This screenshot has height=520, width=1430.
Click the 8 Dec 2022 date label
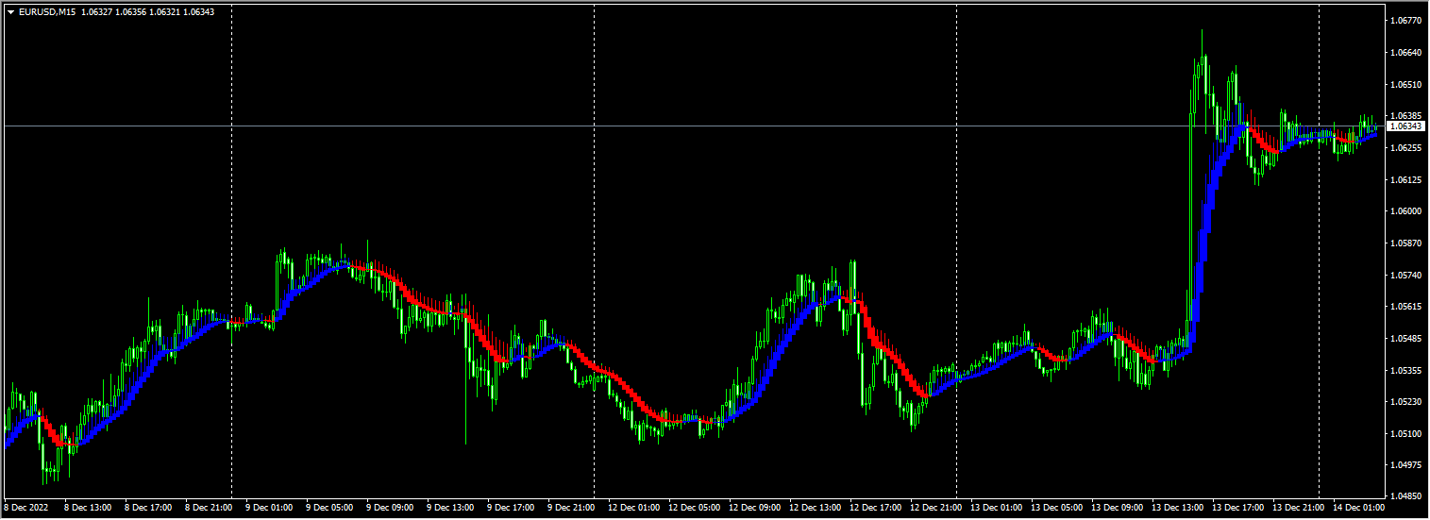pyautogui.click(x=27, y=508)
